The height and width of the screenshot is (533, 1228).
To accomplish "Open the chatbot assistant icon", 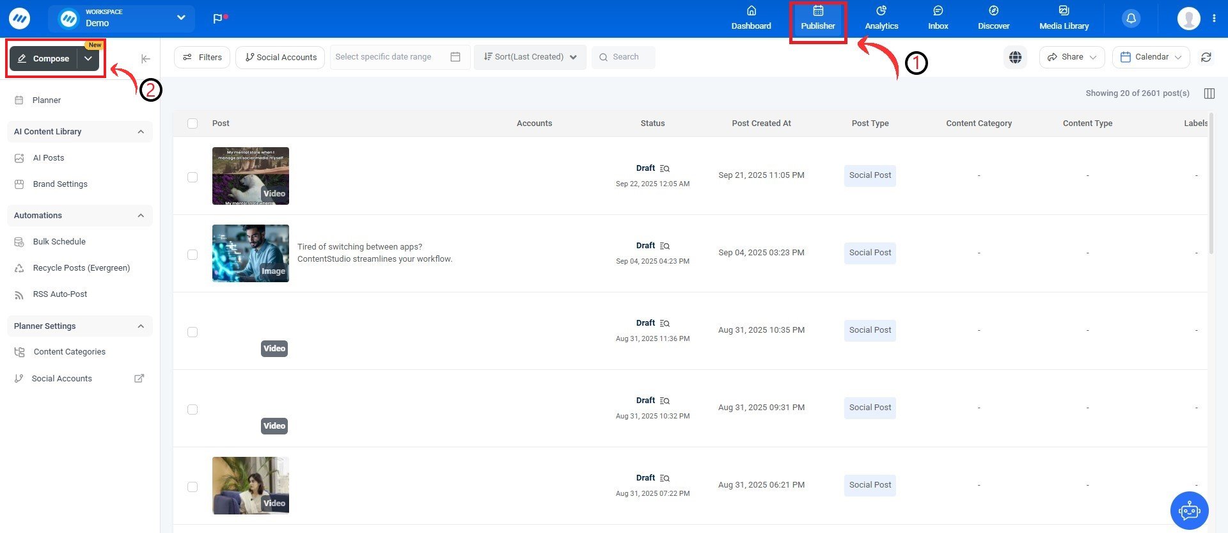I will click(1189, 511).
